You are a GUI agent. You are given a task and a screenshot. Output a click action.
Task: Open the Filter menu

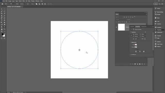point(23,1)
